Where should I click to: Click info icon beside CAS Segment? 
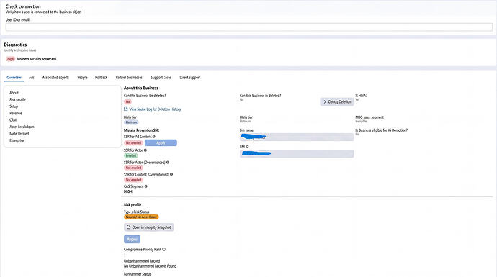(x=145, y=186)
